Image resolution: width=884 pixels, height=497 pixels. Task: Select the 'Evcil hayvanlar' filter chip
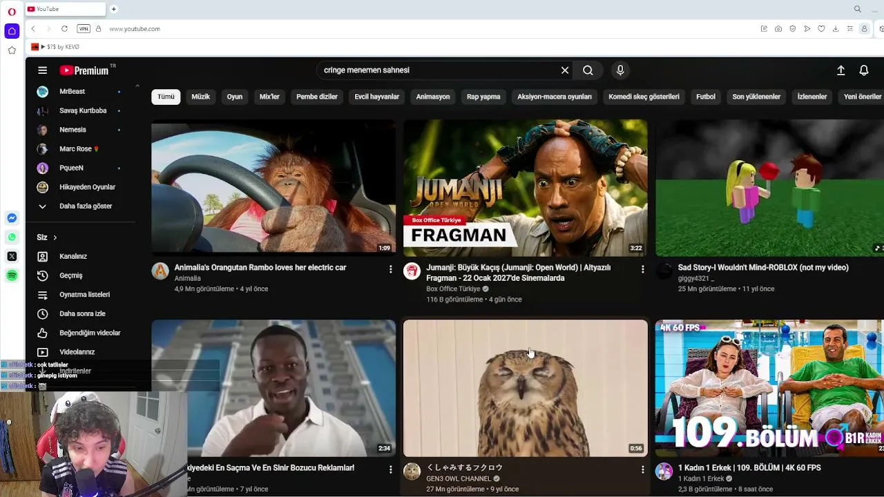click(x=377, y=97)
